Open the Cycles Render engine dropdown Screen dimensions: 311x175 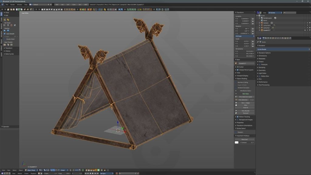pyautogui.click(x=283, y=49)
